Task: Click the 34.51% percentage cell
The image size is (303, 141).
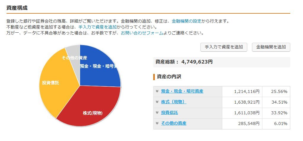Action: [276, 102]
